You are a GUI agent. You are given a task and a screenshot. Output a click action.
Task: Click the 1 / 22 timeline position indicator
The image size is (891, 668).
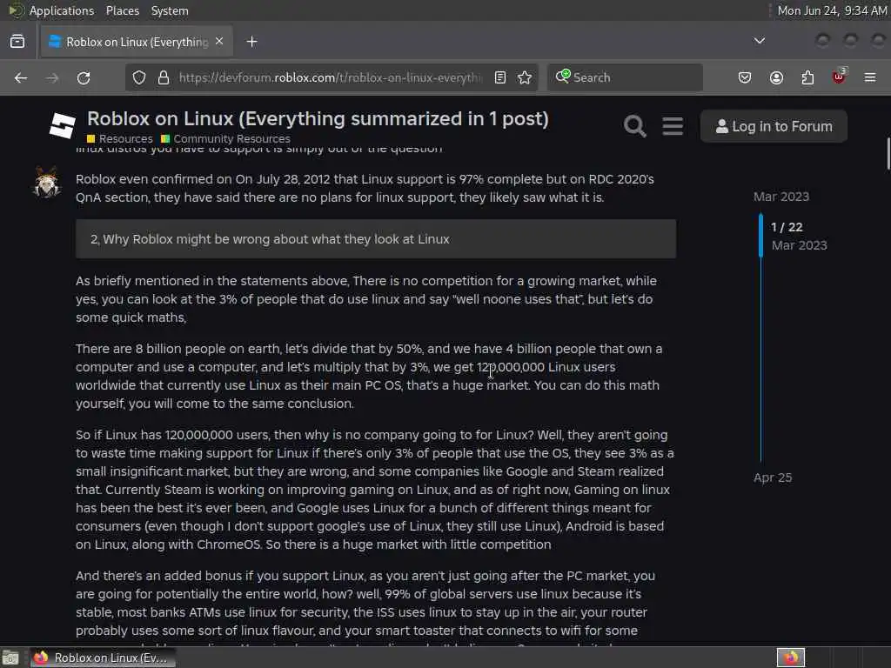[x=787, y=227]
